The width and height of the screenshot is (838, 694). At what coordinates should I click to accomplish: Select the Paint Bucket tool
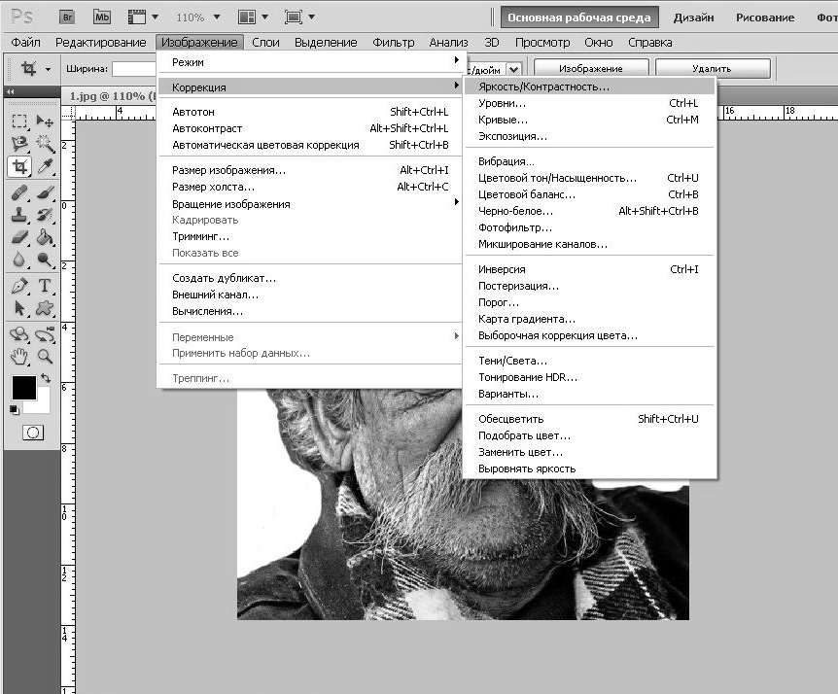click(45, 236)
